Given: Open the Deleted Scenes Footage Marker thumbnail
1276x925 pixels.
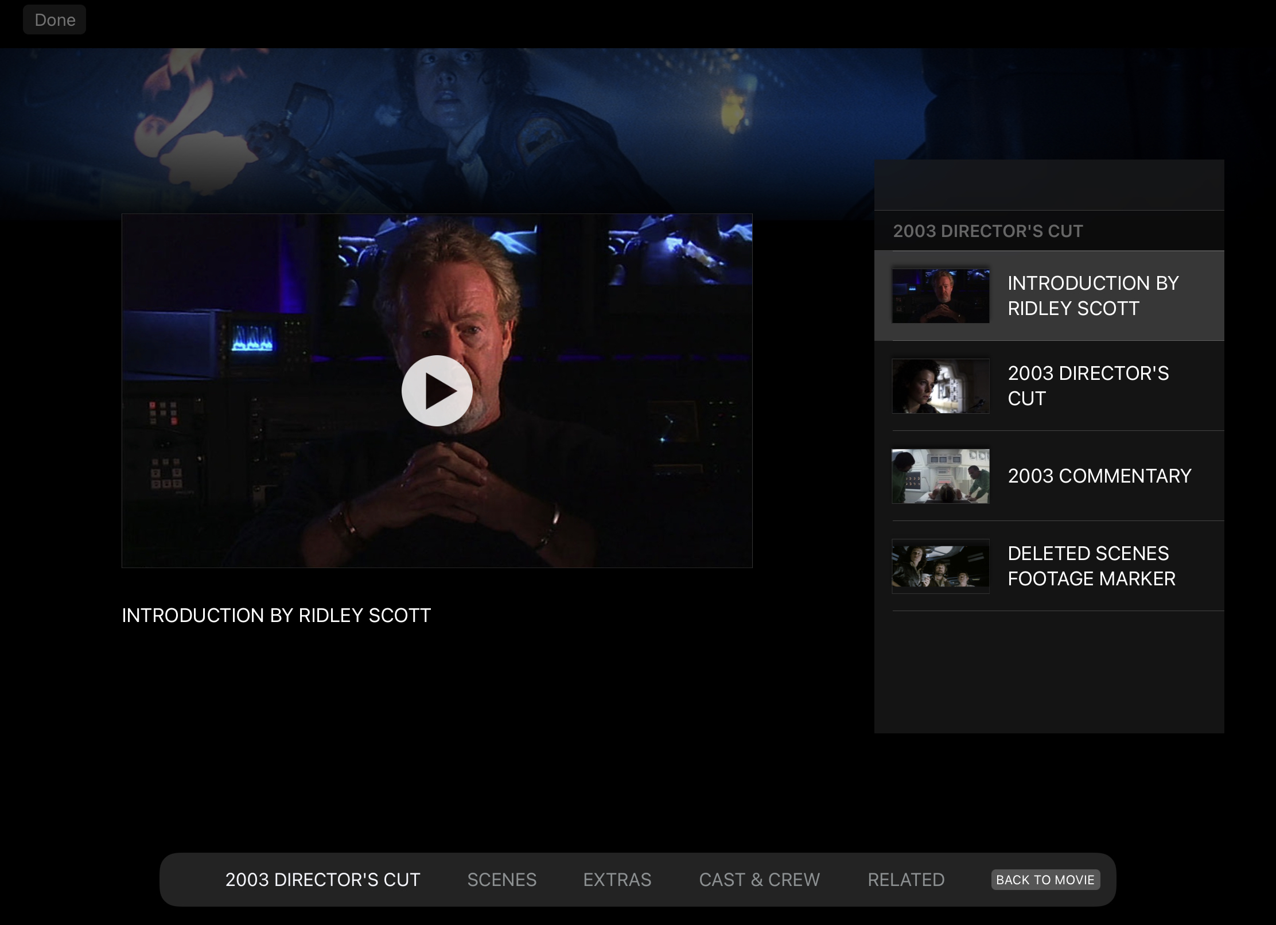Looking at the screenshot, I should (940, 566).
